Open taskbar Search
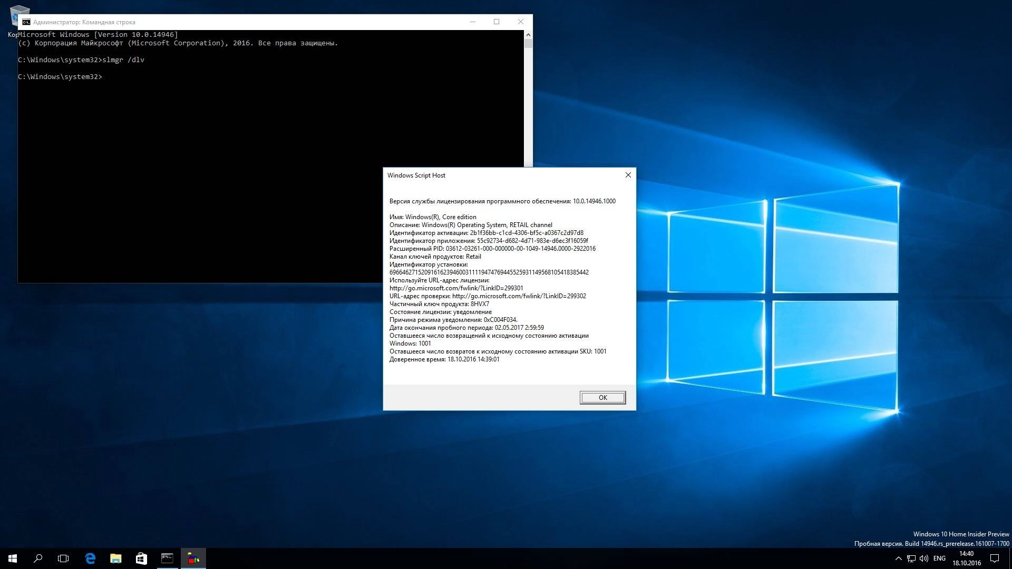This screenshot has width=1012, height=569. 38,558
